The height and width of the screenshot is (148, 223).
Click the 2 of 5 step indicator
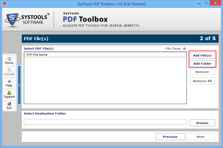(208, 38)
